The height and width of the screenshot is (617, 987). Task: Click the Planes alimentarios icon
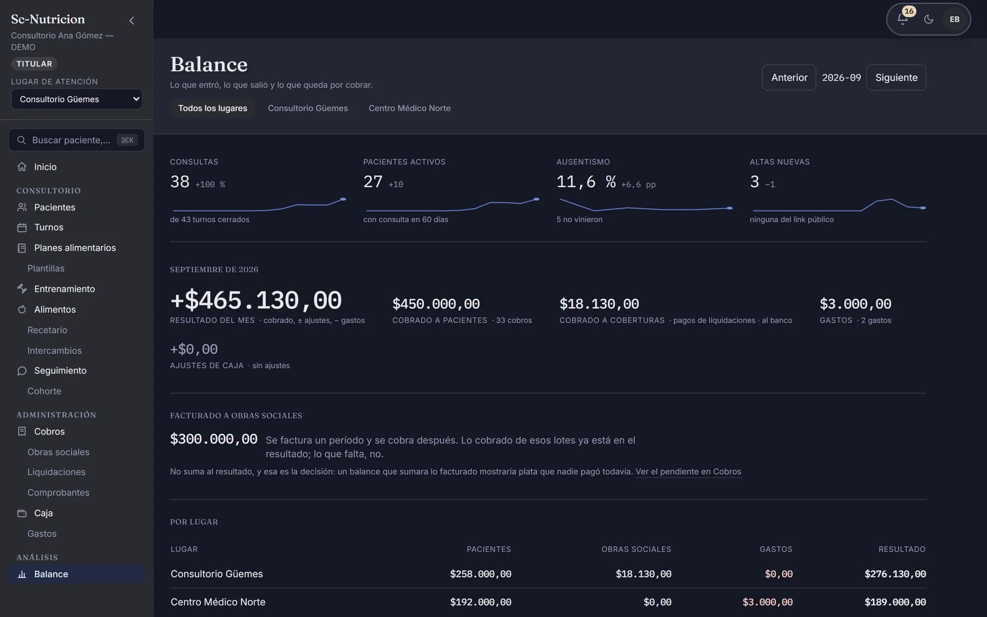[22, 248]
